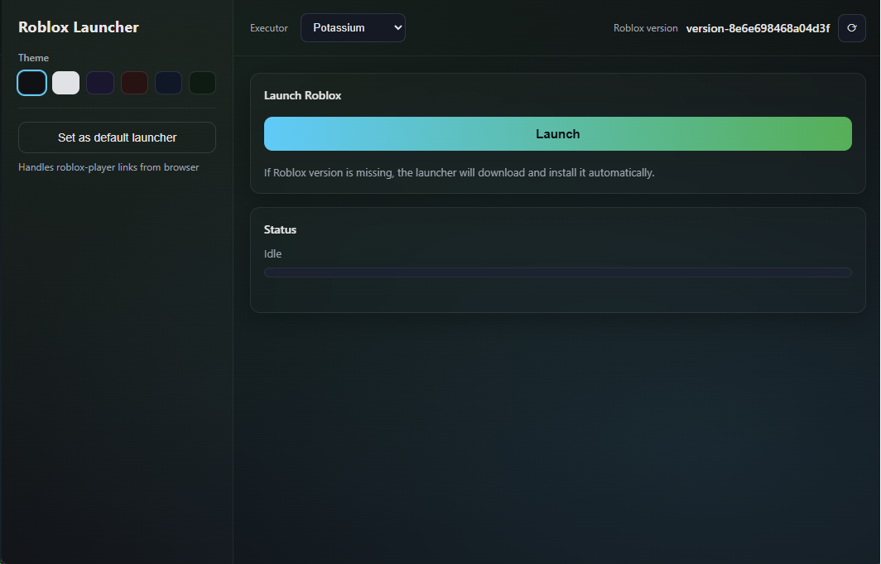Screen dimensions: 881x564
Task: Select the default dark theme swatch
Action: click(x=31, y=82)
